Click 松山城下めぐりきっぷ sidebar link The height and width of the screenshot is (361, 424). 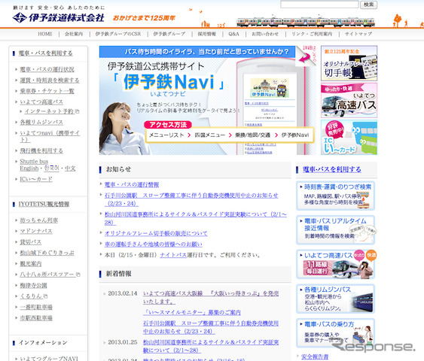47,253
